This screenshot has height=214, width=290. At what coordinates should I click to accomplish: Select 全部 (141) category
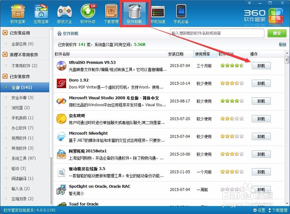pos(25,87)
